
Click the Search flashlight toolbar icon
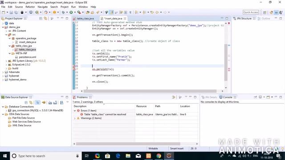[x=98, y=12]
